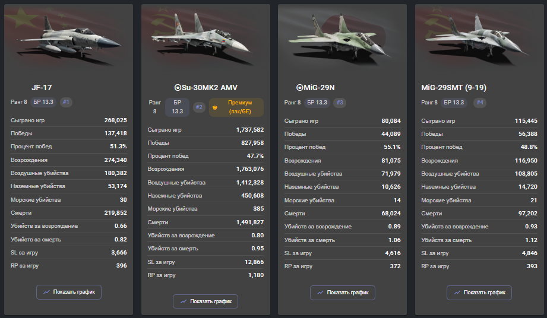This screenshot has height=318, width=547.
Task: Click the #4 rank badge on MiG-29SMT
Action: click(480, 103)
